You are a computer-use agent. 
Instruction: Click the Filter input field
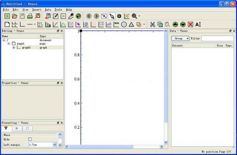[x=217, y=39]
